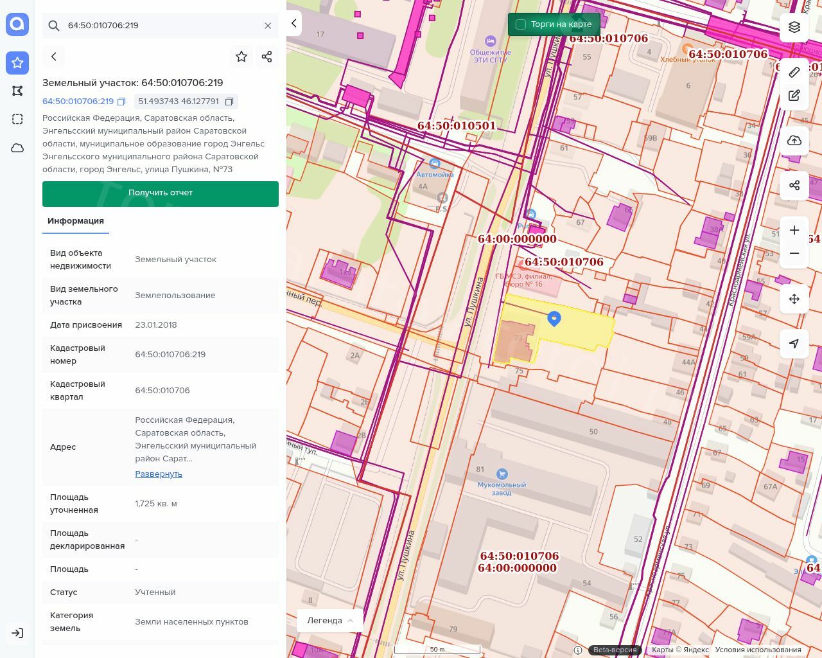Open login from sidebar bottom icon

(17, 633)
